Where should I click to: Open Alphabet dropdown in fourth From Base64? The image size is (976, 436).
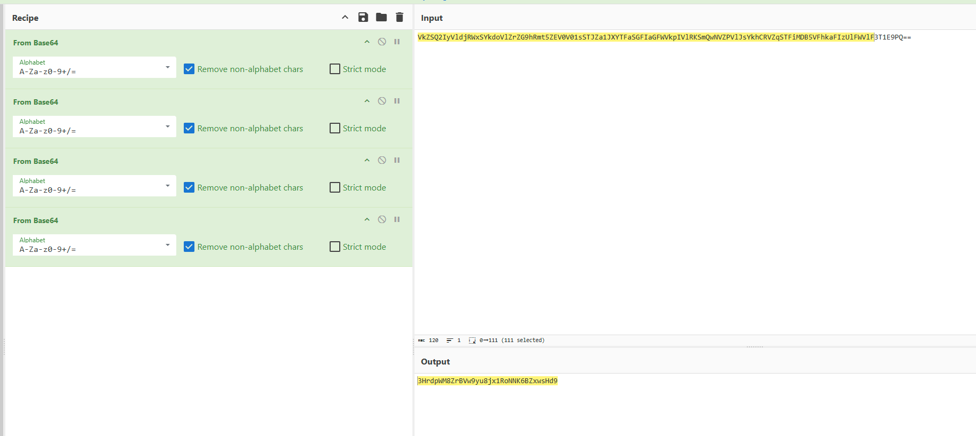tap(95, 245)
